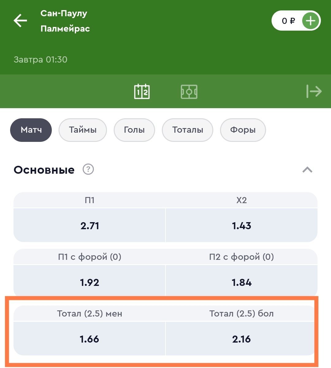Image resolution: width=331 pixels, height=368 pixels.
Task: Pick П2 с форой (0) at 1.84
Action: tap(242, 282)
